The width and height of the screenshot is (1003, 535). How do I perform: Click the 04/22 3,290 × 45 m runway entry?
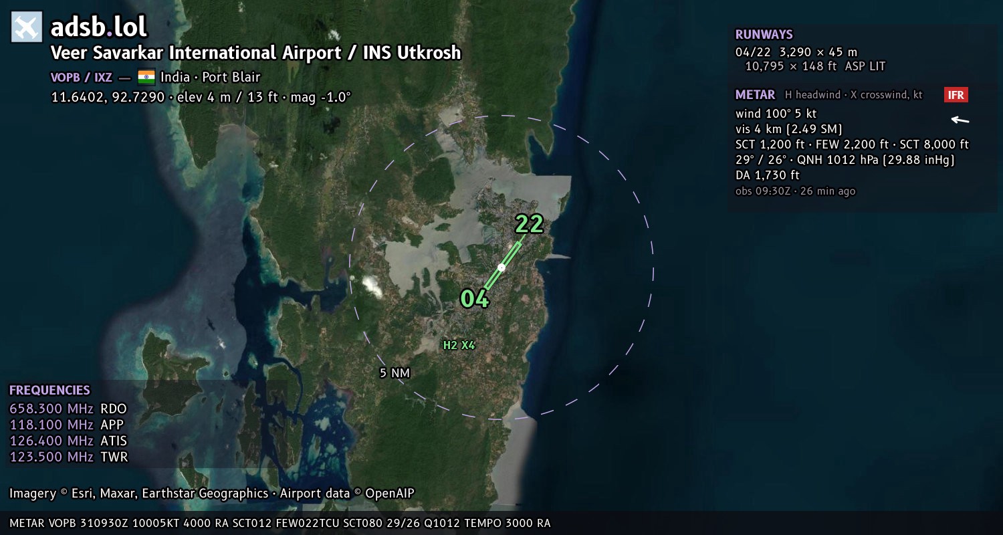tap(796, 52)
